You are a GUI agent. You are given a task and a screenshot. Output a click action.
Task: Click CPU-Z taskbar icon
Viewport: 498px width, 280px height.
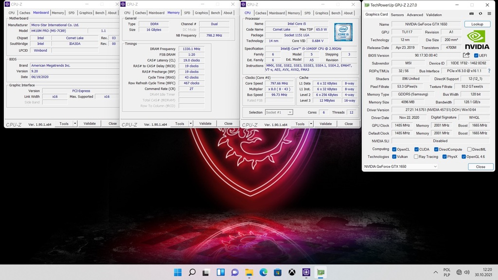pos(306,272)
